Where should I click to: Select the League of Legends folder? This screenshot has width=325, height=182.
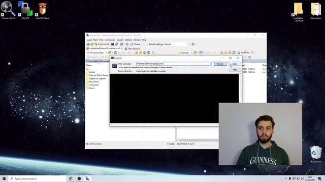click(x=96, y=78)
